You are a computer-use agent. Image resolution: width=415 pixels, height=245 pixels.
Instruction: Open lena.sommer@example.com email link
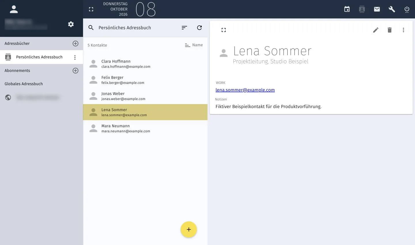coord(245,90)
